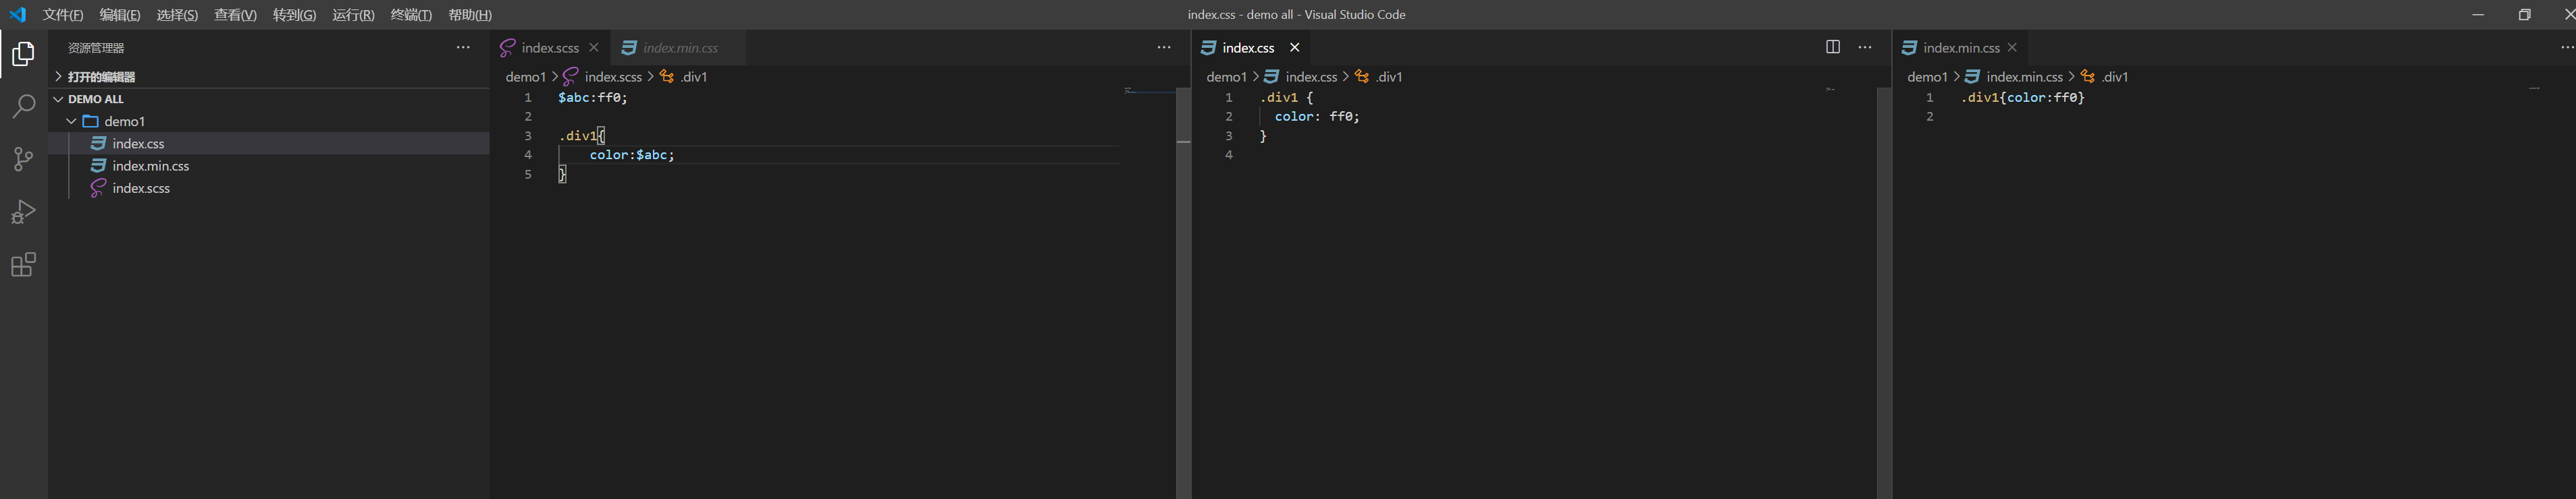2576x499 pixels.
Task: Click the Visual Studio Code logo icon
Action: pyautogui.click(x=17, y=15)
